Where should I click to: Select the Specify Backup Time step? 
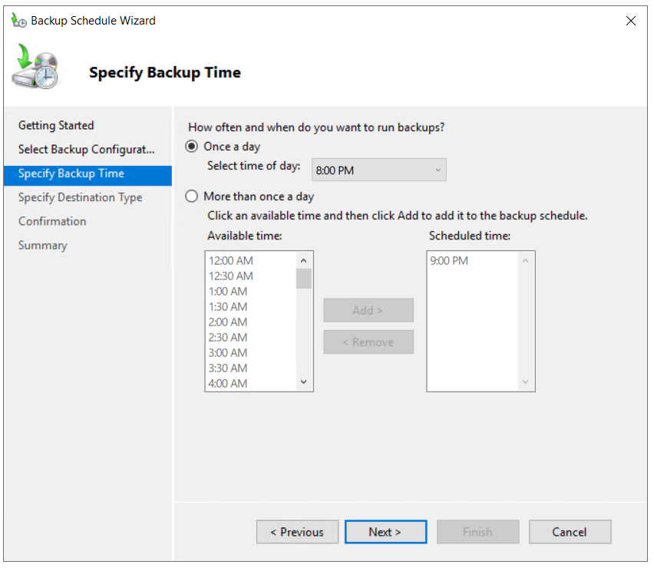(x=71, y=173)
